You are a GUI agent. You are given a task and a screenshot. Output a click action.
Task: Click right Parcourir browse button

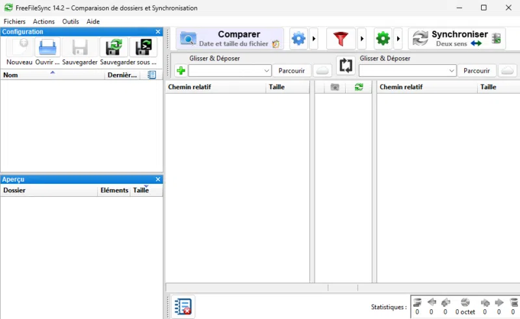pos(476,71)
